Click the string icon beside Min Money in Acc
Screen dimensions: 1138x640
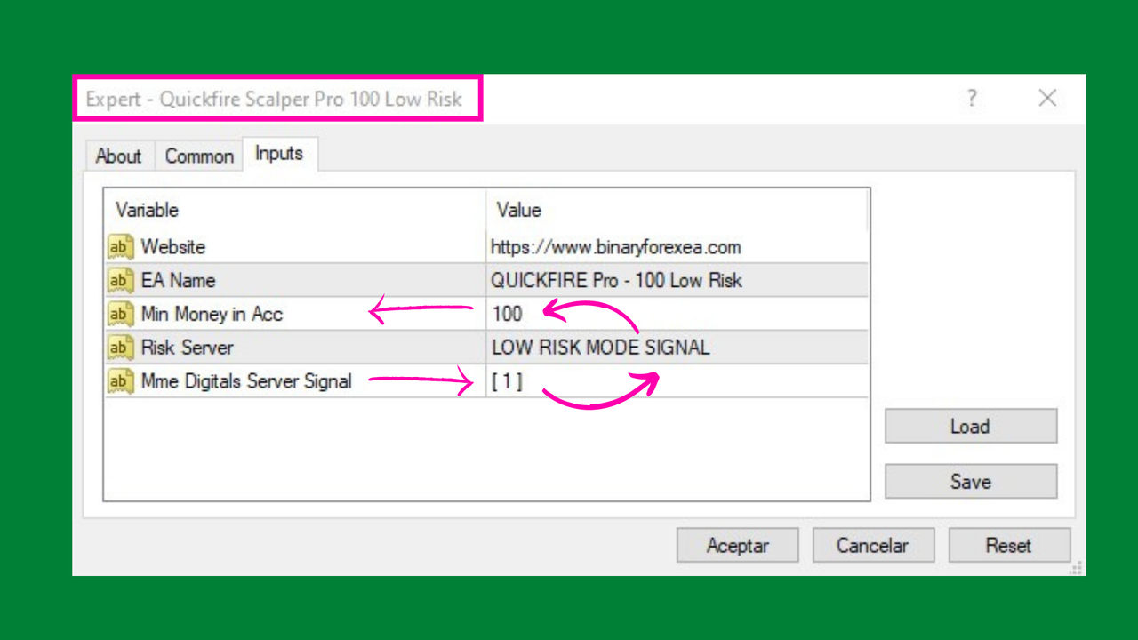(120, 315)
